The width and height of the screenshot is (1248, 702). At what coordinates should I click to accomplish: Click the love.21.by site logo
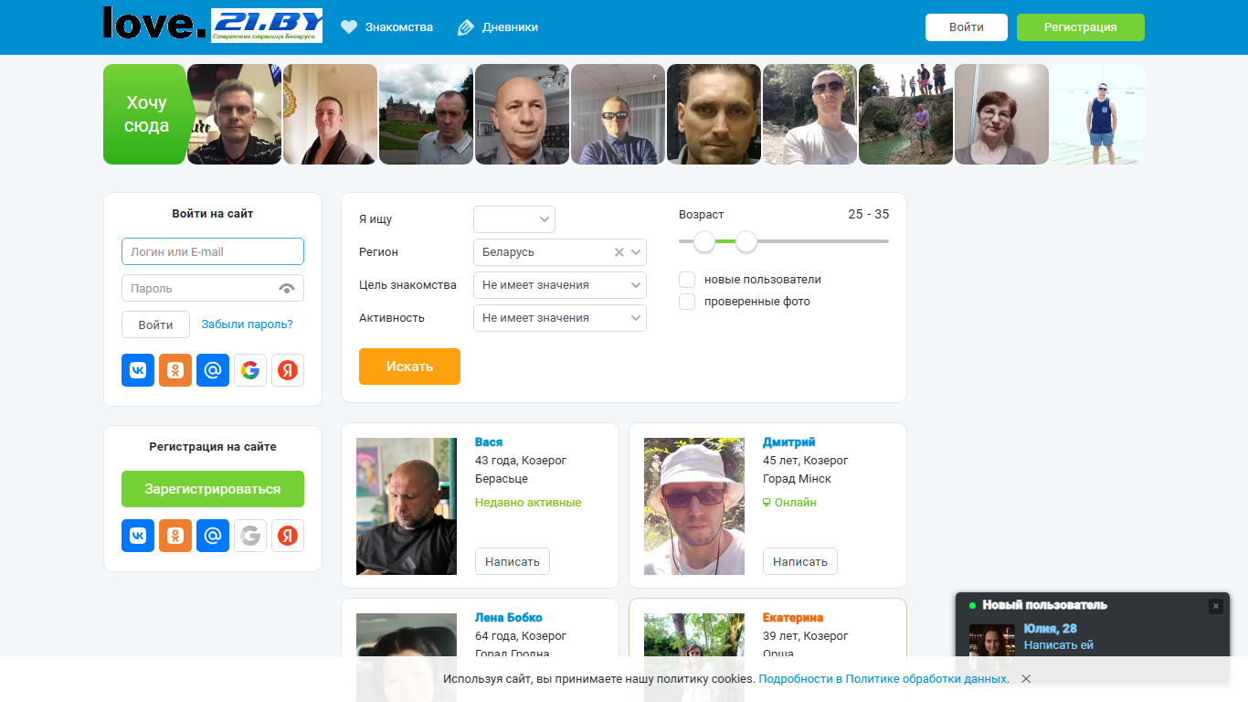[x=213, y=25]
